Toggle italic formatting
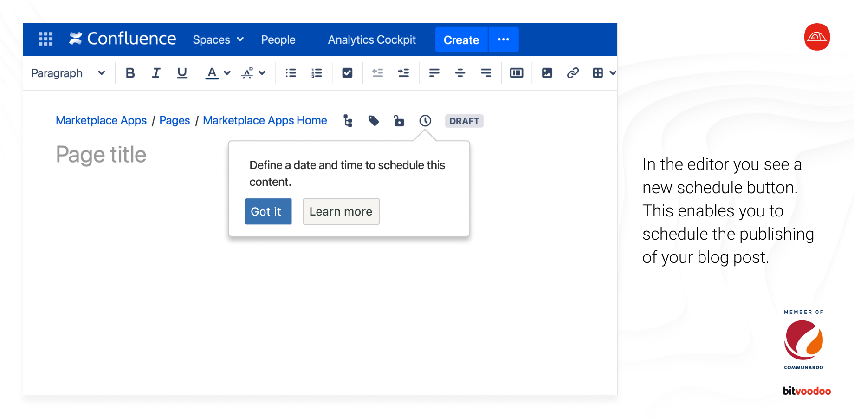The width and height of the screenshot is (854, 418). [156, 73]
